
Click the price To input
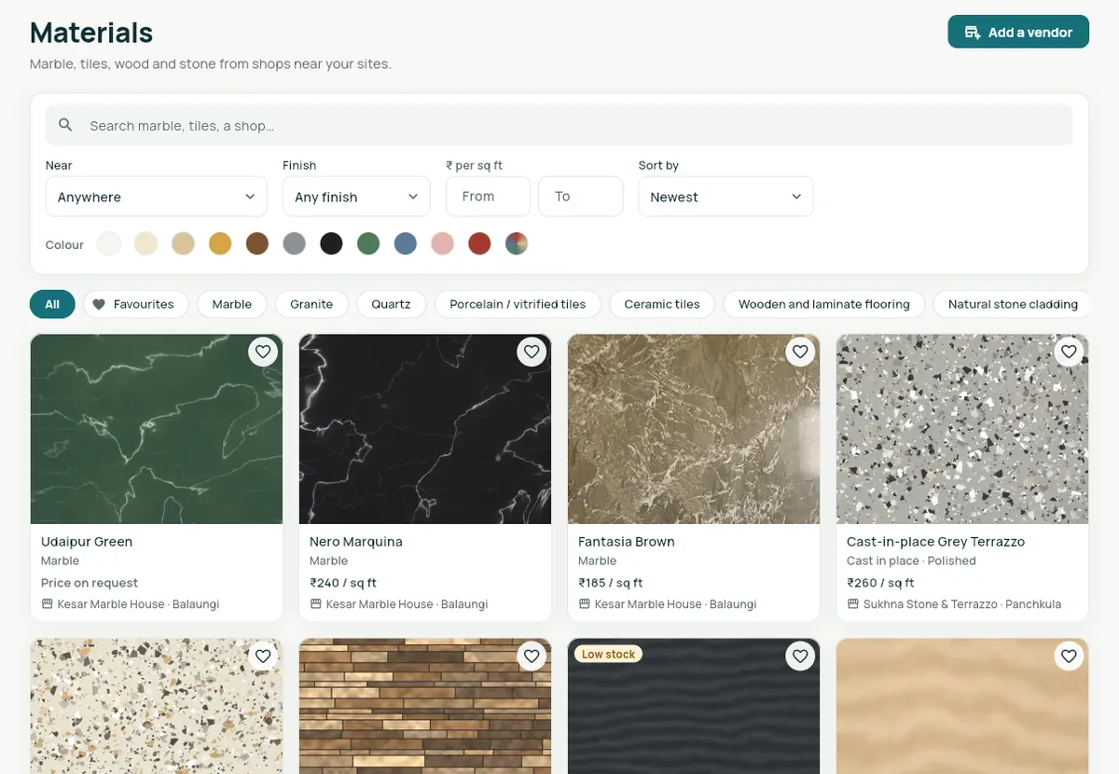coord(580,197)
